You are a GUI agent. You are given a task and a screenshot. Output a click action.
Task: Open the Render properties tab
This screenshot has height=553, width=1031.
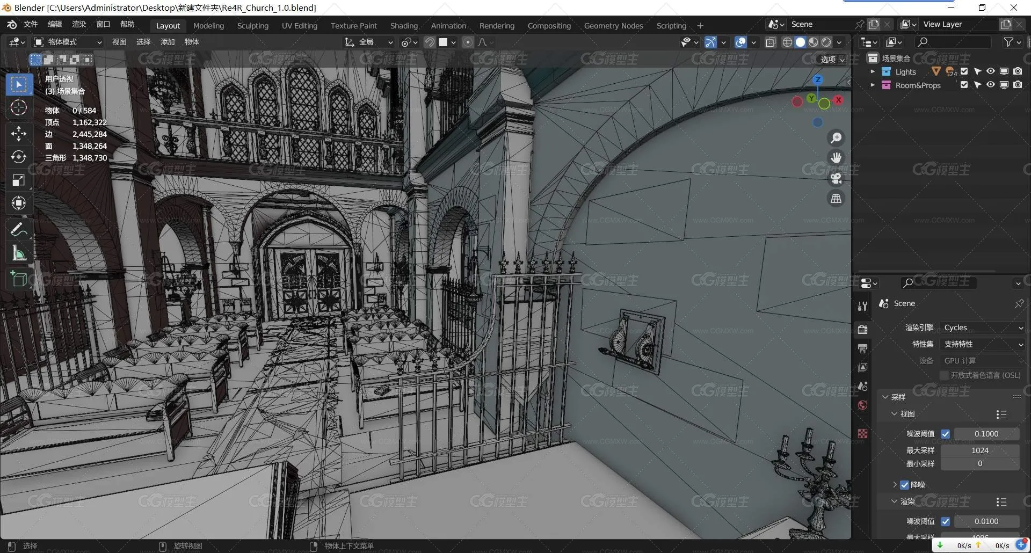coord(863,329)
